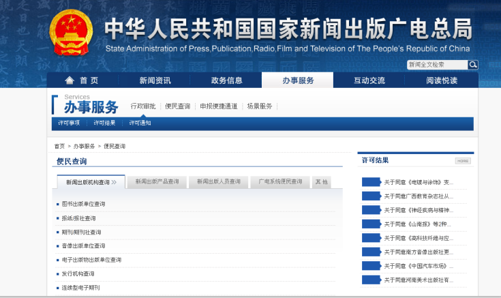The height and width of the screenshot is (298, 501).
Task: Go to 办事服务 in the breadcrumb
Action: [x=84, y=146]
